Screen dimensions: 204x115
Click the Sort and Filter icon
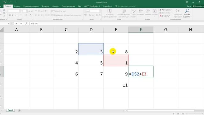pos(178,11)
